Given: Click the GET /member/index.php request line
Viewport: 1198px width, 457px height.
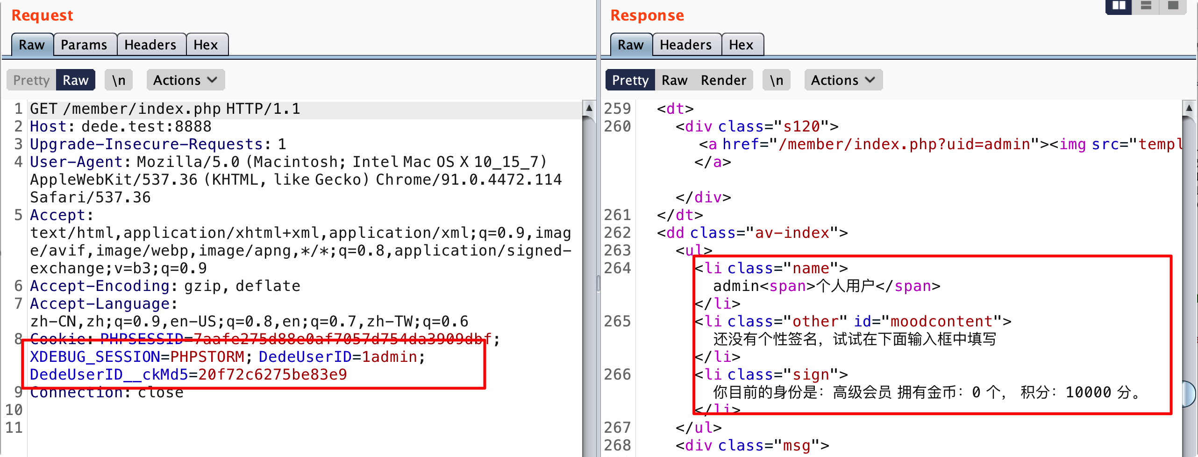Looking at the screenshot, I should click(165, 109).
